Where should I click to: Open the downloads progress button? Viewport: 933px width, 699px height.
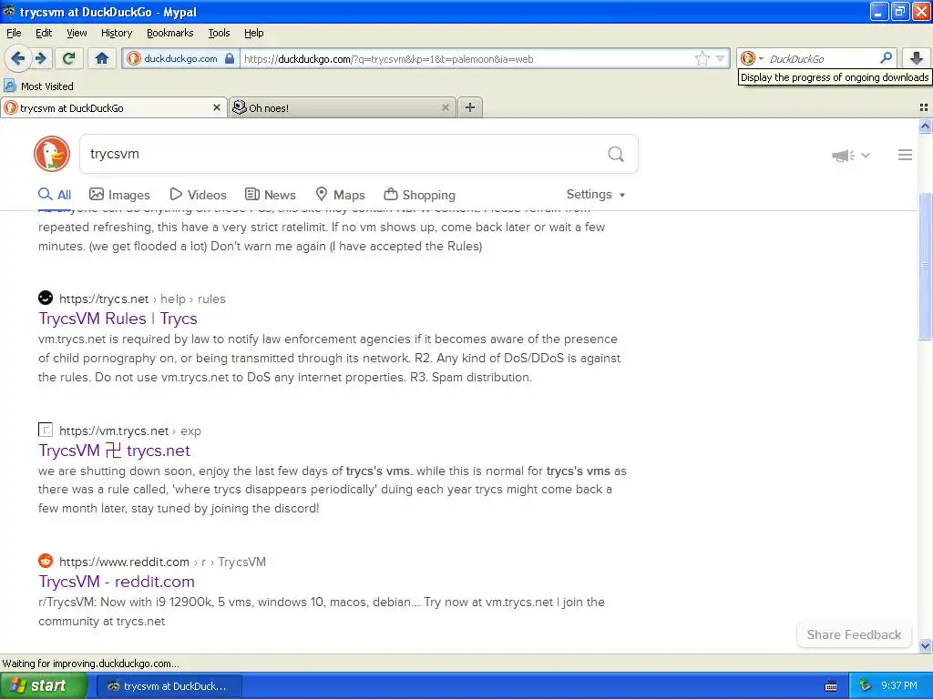[917, 57]
